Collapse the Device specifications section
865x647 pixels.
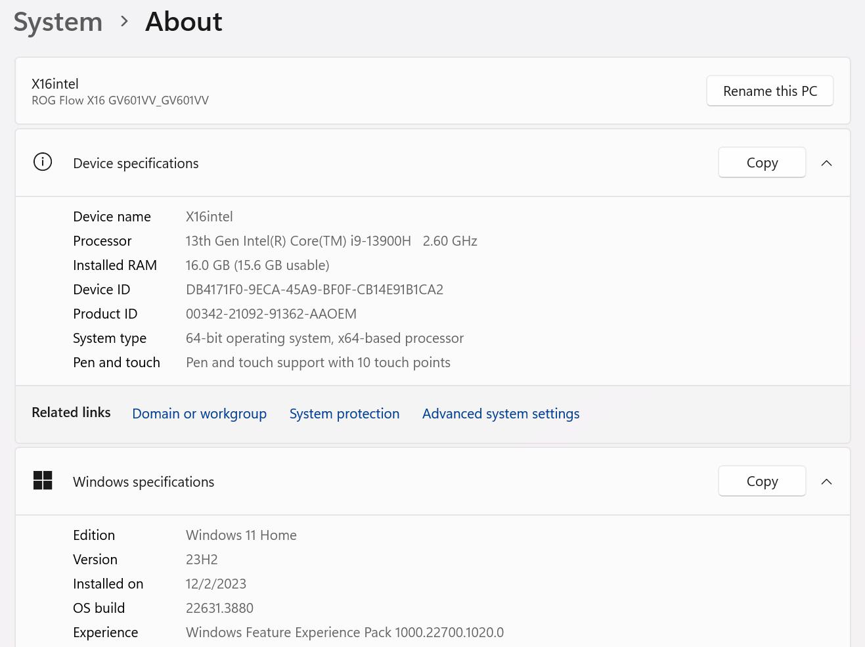(827, 163)
